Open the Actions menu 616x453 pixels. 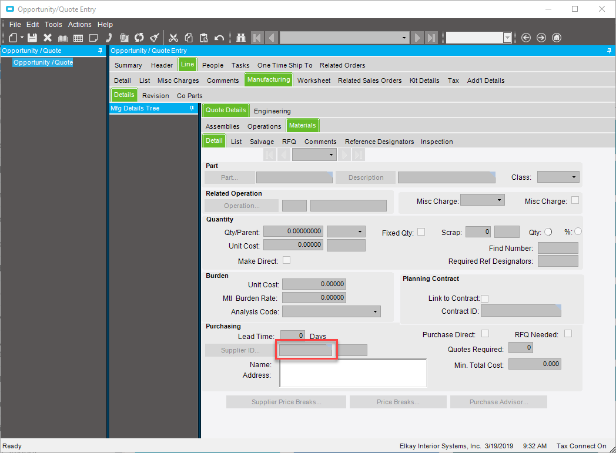(x=80, y=24)
